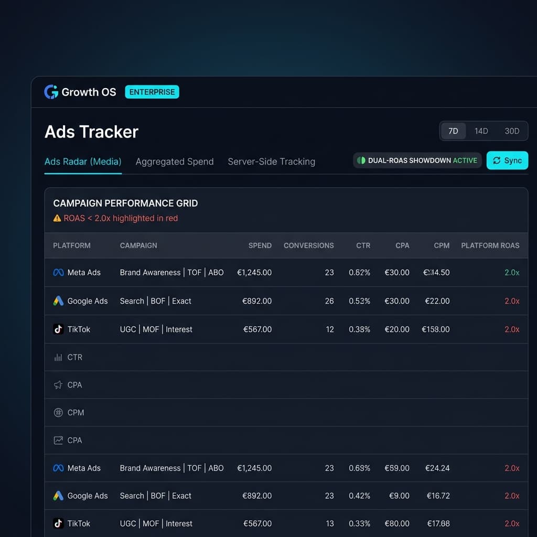Click the TikTok icon in the 13 conversions row
537x537 pixels.
(x=58, y=523)
